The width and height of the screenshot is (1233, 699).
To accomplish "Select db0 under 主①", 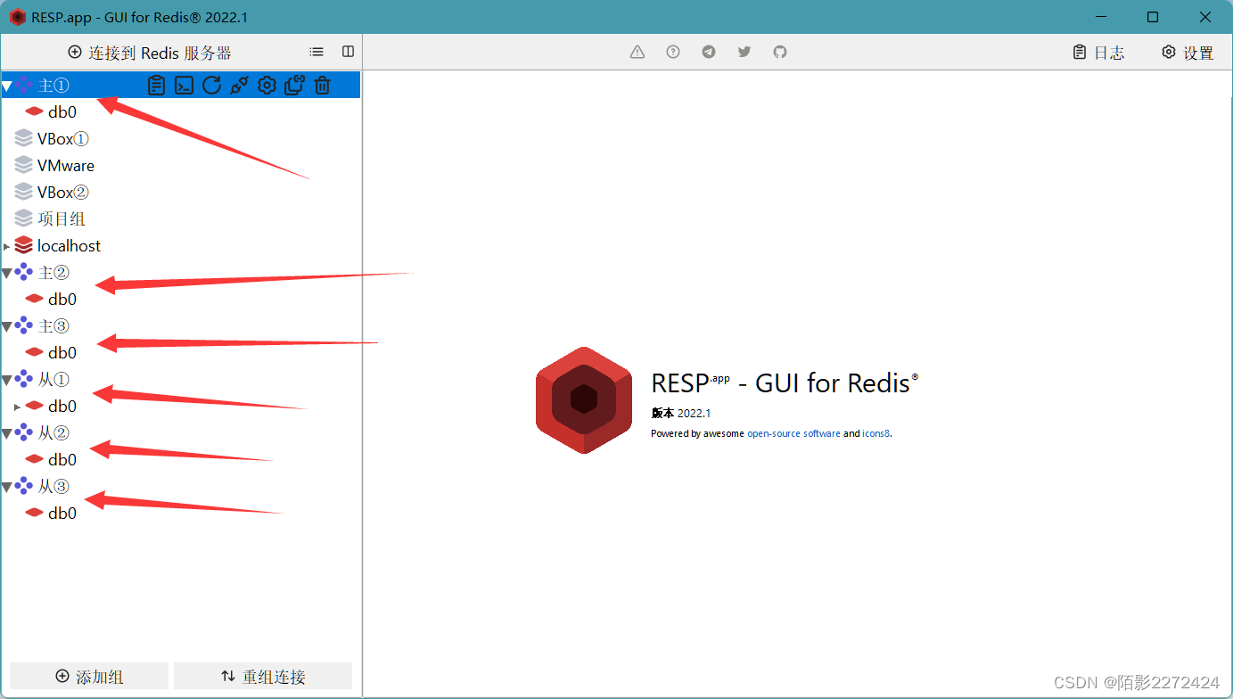I will click(x=62, y=112).
